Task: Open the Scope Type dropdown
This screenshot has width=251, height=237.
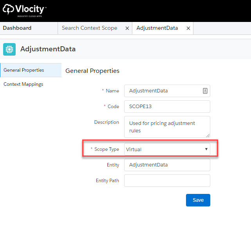Action: pos(167,149)
